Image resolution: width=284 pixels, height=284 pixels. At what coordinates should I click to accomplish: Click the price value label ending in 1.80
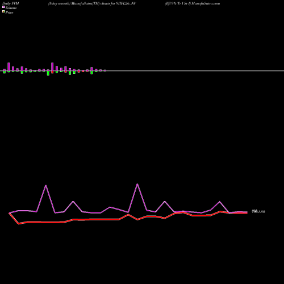pos(258,211)
